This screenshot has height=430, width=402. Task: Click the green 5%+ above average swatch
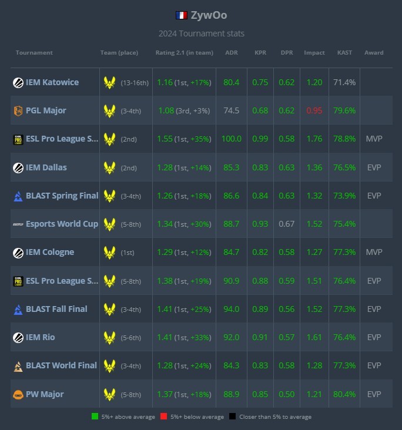[x=95, y=417]
